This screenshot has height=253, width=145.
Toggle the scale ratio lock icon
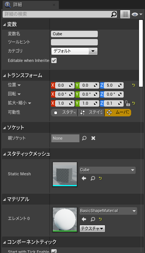click(x=127, y=103)
